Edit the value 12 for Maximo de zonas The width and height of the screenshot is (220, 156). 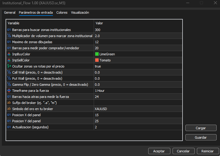[138, 42]
